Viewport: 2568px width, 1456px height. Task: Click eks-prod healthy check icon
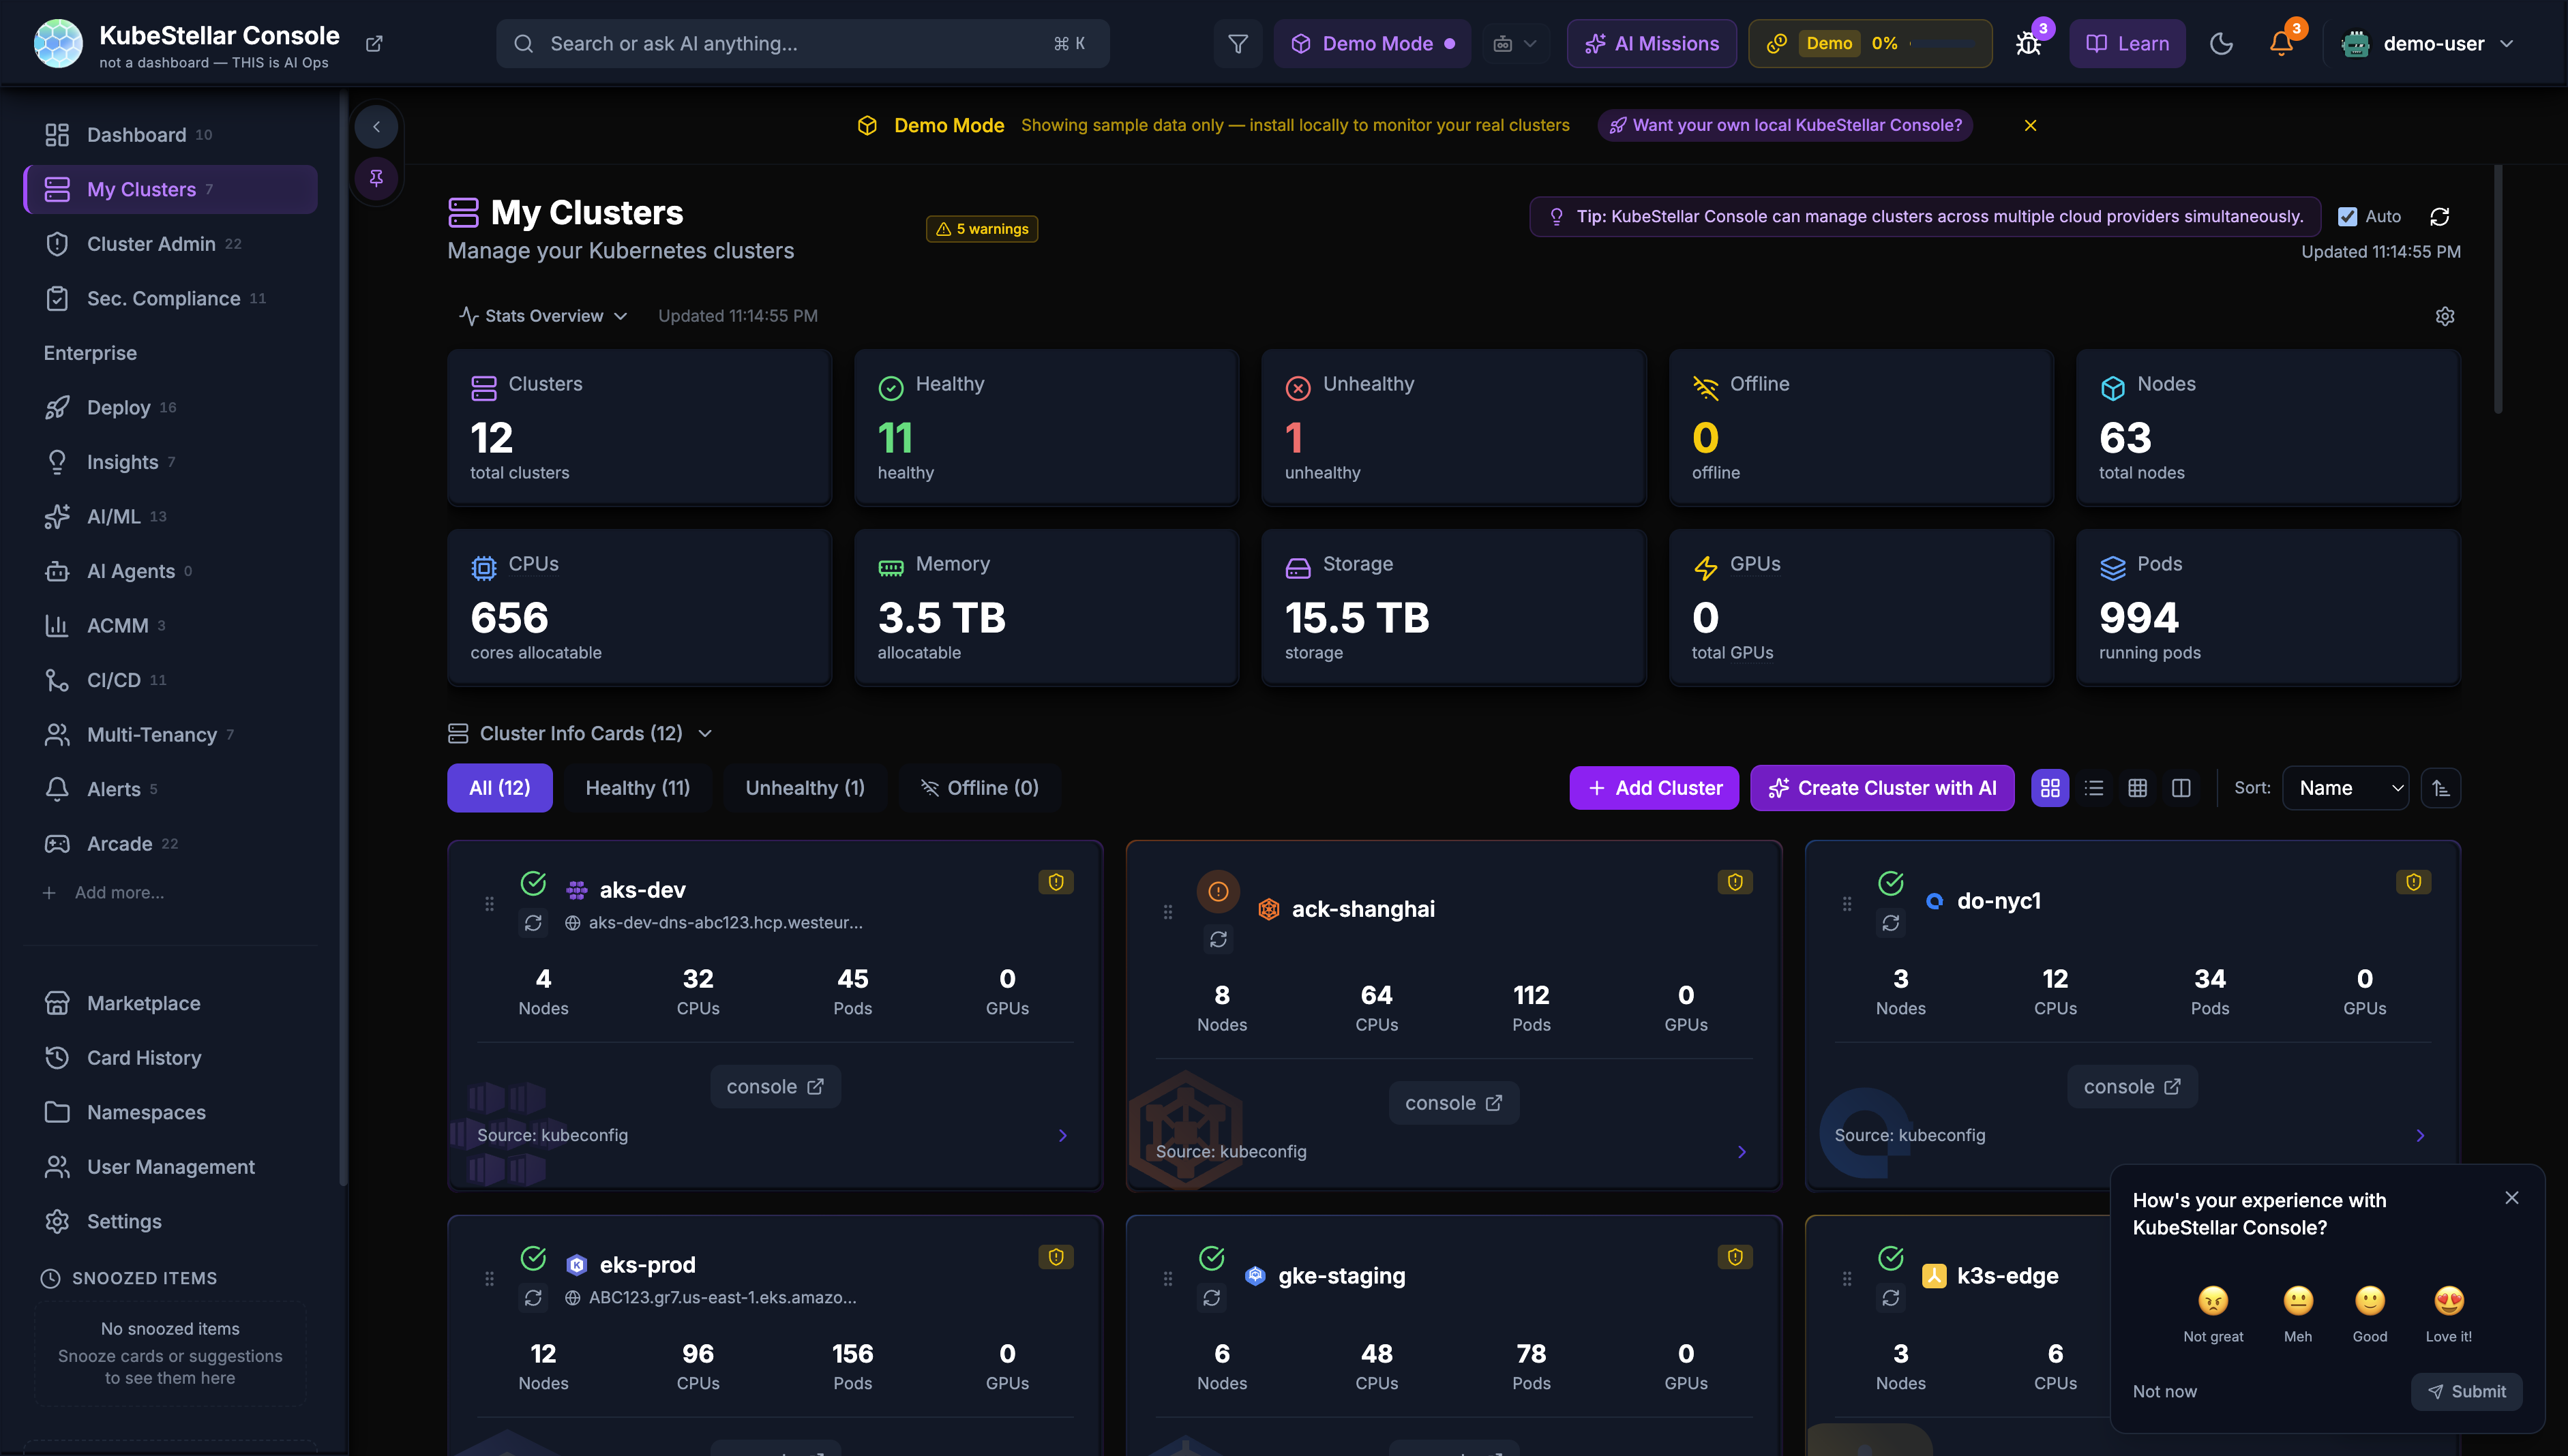533,1257
